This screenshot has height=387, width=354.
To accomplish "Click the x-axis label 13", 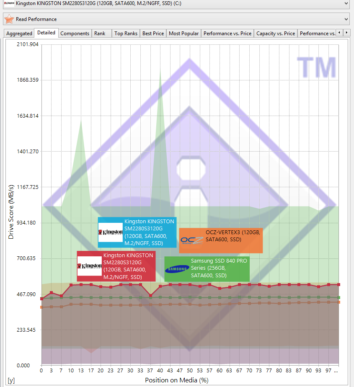I will [x=81, y=371].
